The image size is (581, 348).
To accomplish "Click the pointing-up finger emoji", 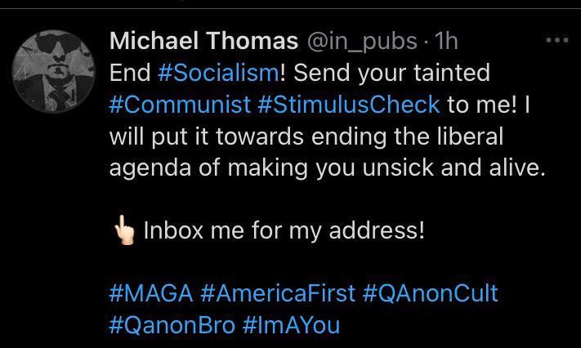I will tap(123, 230).
